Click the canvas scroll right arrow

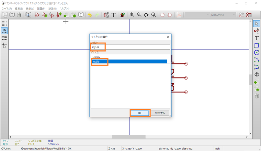(247, 137)
